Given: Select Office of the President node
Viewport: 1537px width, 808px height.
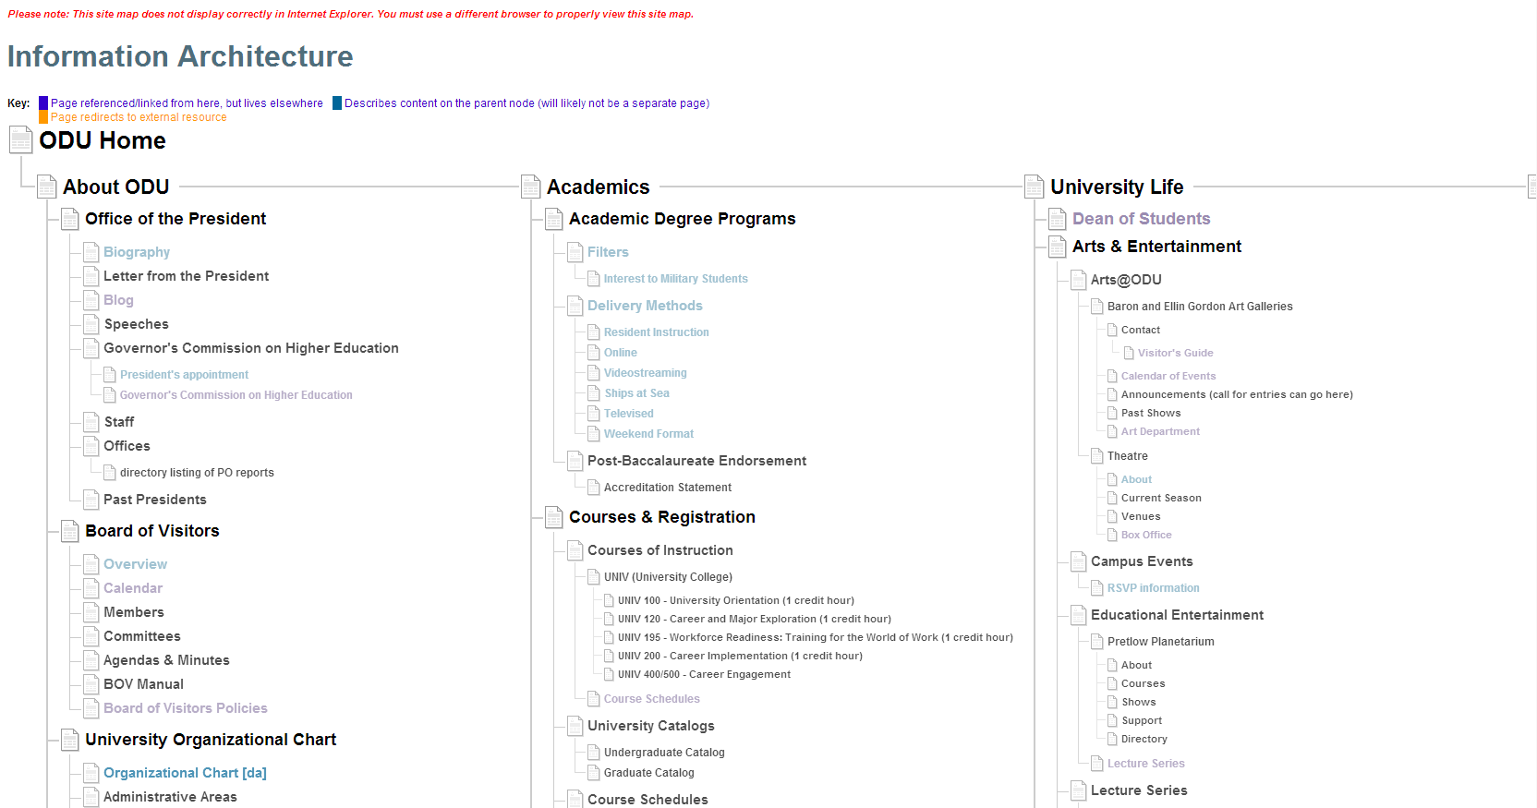Looking at the screenshot, I should click(175, 219).
